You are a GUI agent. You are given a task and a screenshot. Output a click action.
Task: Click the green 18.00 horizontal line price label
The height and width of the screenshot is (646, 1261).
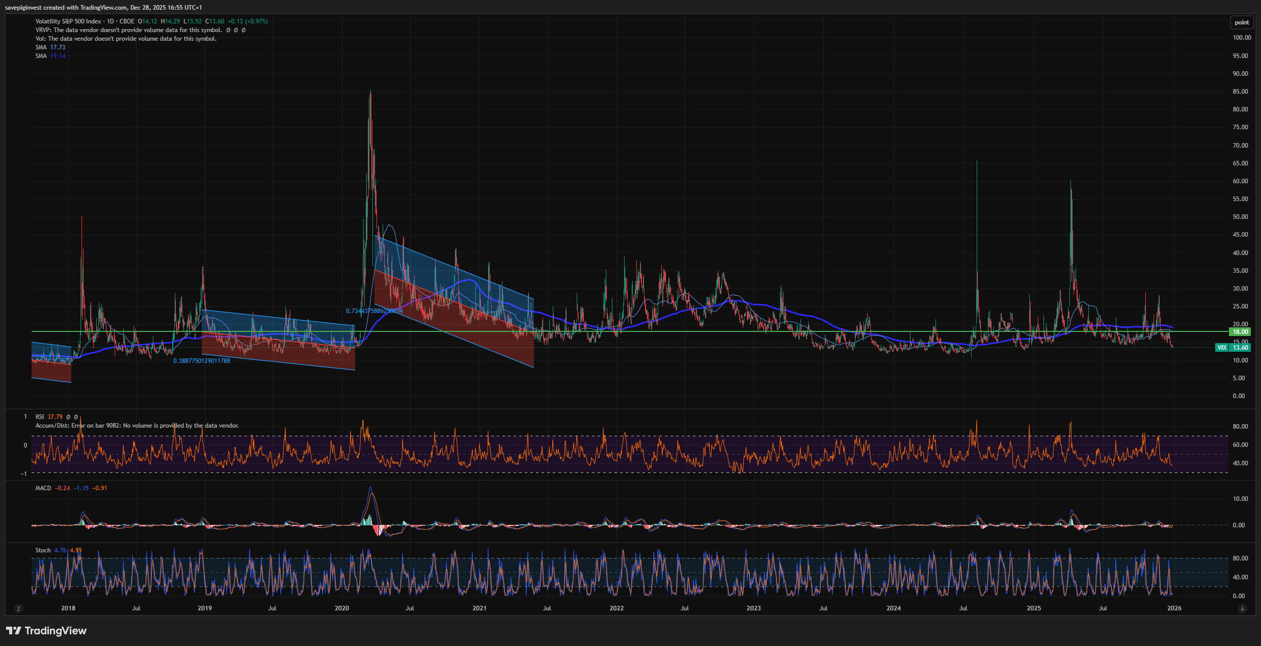click(x=1240, y=332)
